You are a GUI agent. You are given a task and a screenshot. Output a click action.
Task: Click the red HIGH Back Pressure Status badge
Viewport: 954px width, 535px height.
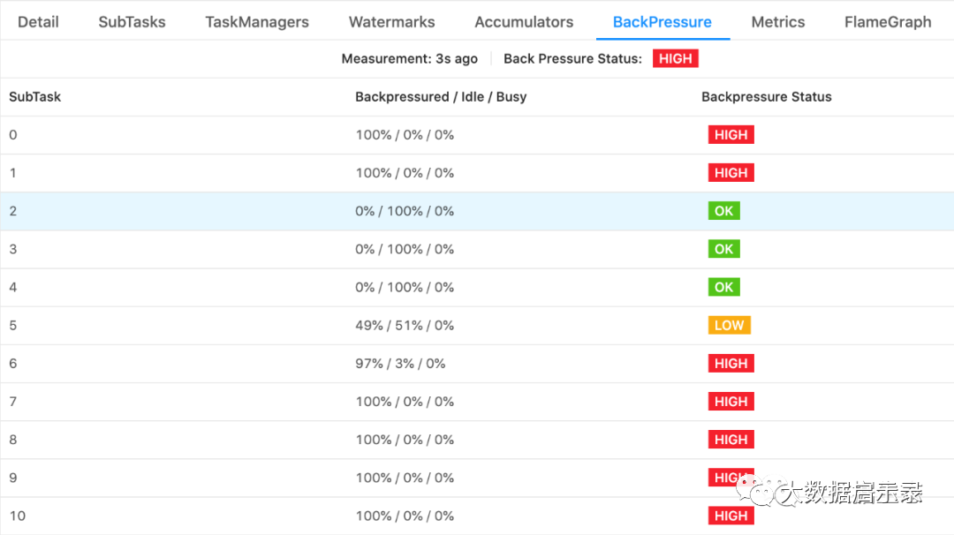[x=676, y=58]
